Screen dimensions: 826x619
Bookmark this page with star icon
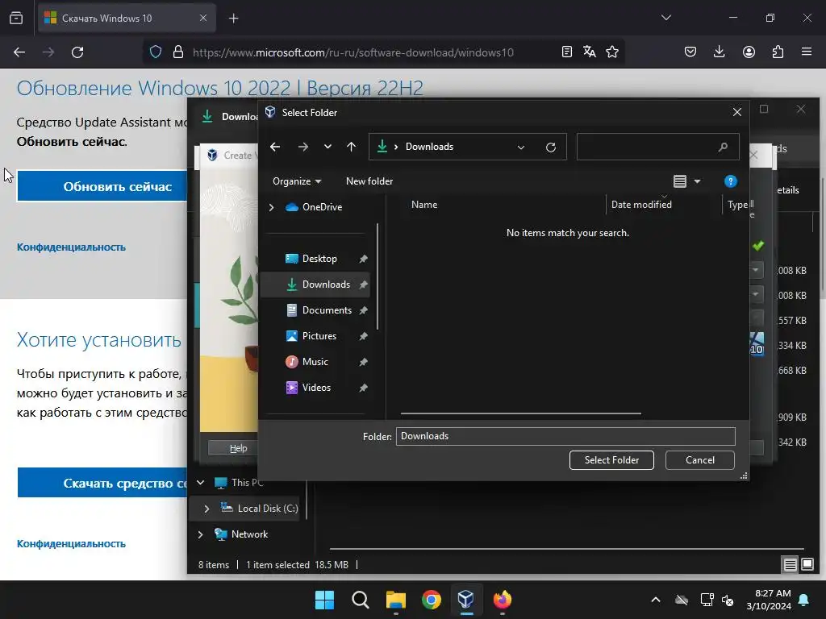point(612,52)
